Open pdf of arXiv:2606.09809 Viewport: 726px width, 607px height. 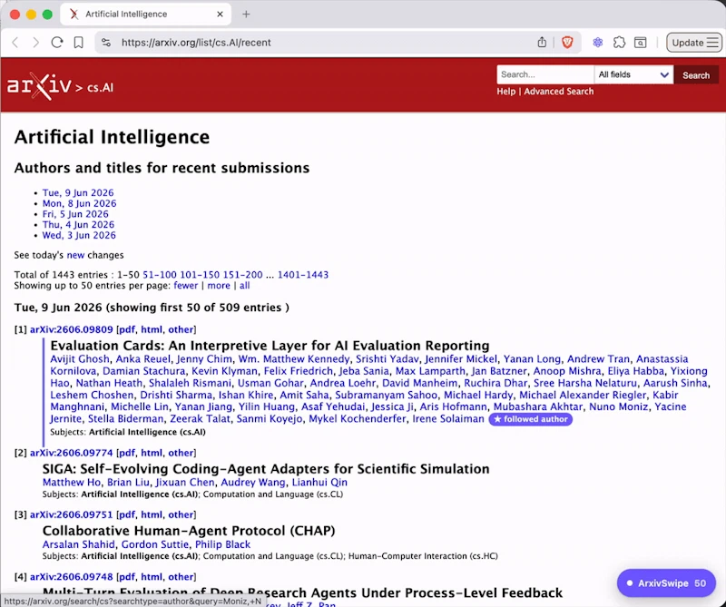coord(127,329)
